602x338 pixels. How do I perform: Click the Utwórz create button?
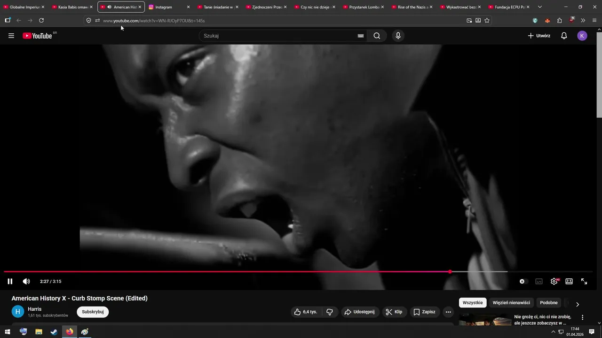539,36
